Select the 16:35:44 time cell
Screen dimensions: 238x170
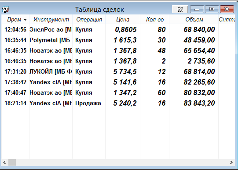coord(15,40)
